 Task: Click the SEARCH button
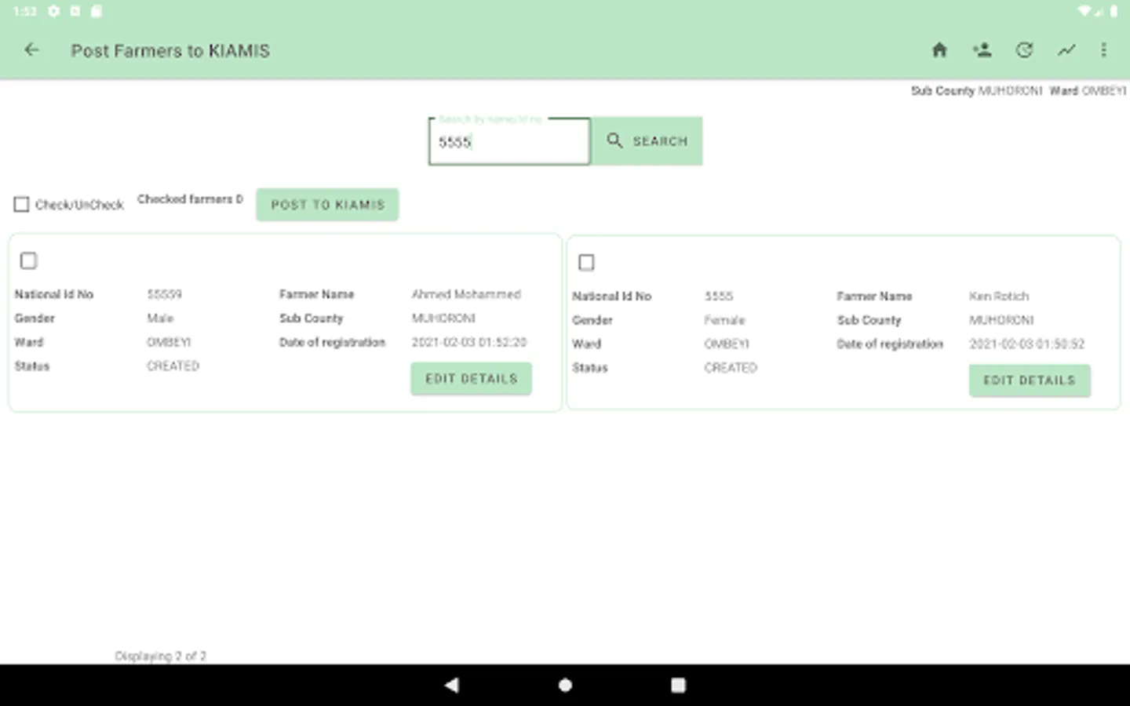[647, 141]
